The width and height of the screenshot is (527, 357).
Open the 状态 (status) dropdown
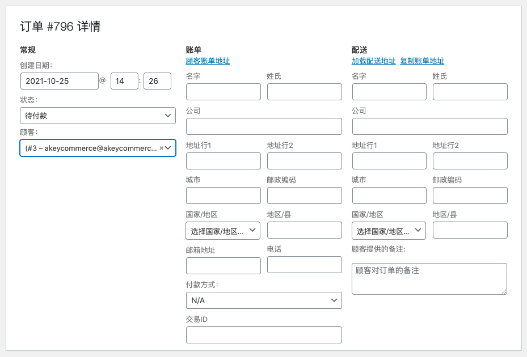98,116
